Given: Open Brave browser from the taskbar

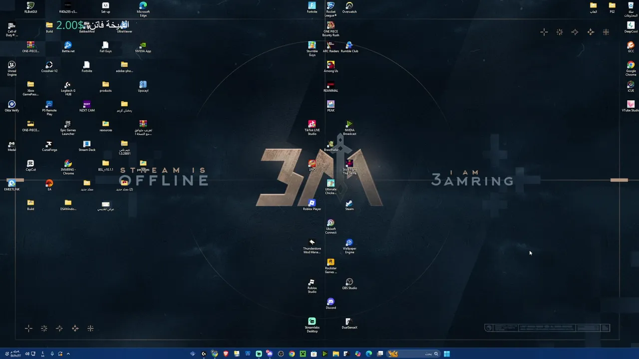Looking at the screenshot, I should tap(226, 354).
